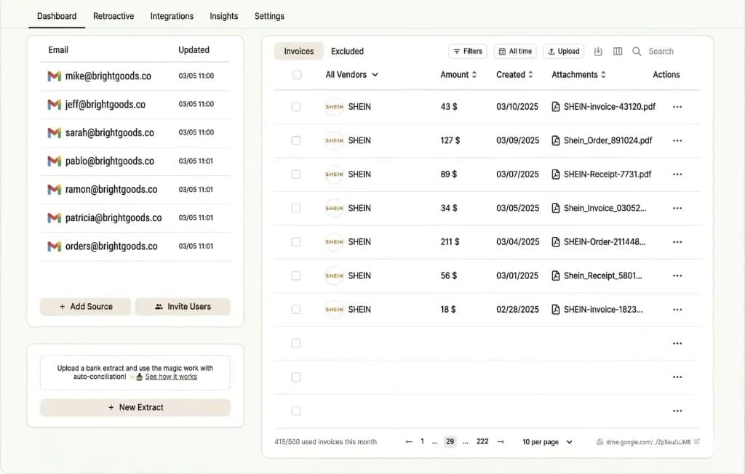Expand the 10 per page selector
The height and width of the screenshot is (474, 745).
[x=546, y=441]
